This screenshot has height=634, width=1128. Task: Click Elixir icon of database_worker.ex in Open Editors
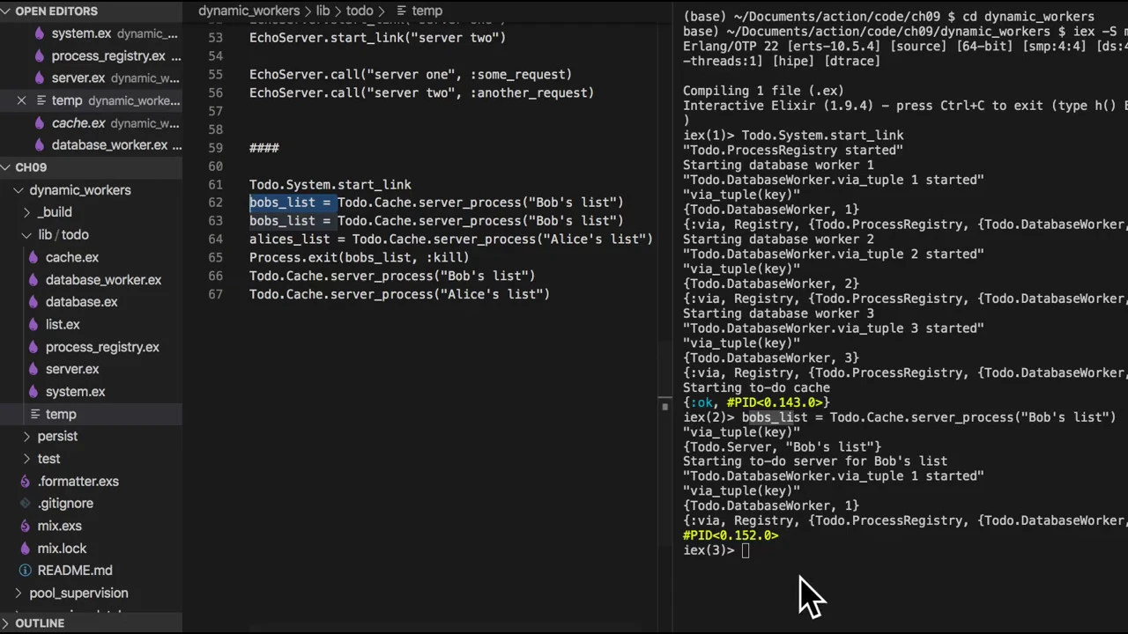(38, 145)
